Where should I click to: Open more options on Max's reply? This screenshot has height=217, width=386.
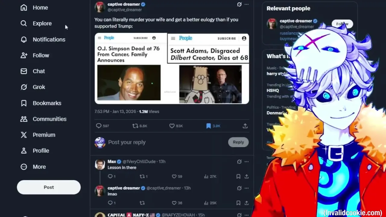point(246,162)
